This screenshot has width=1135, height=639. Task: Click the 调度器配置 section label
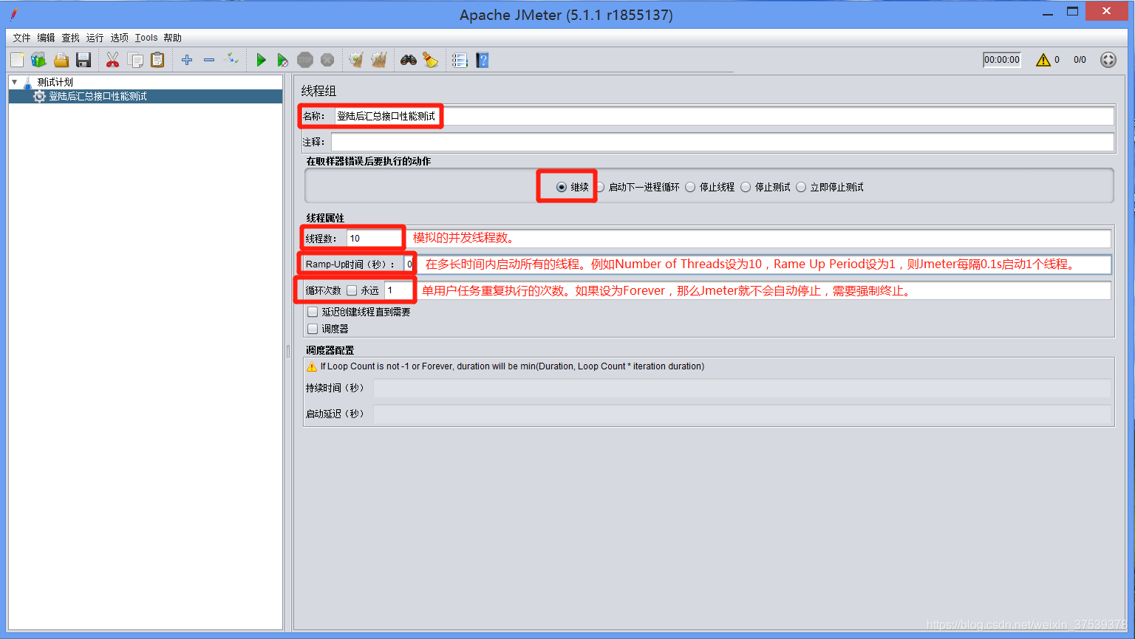[x=330, y=350]
